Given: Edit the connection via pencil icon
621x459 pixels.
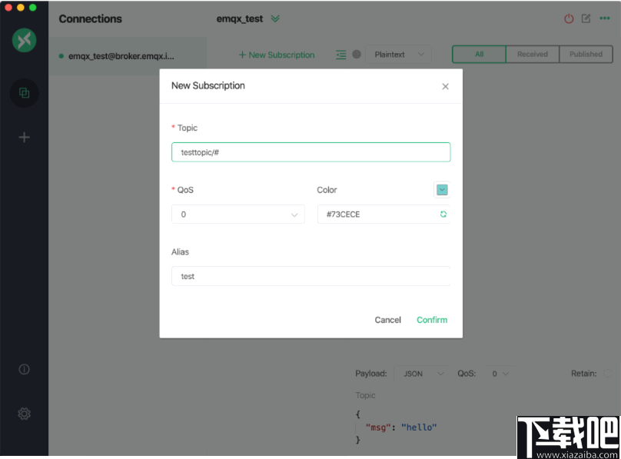Looking at the screenshot, I should point(587,18).
